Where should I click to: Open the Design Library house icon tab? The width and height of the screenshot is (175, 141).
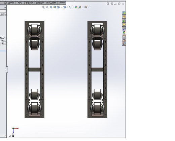pyautogui.click(x=124, y=17)
